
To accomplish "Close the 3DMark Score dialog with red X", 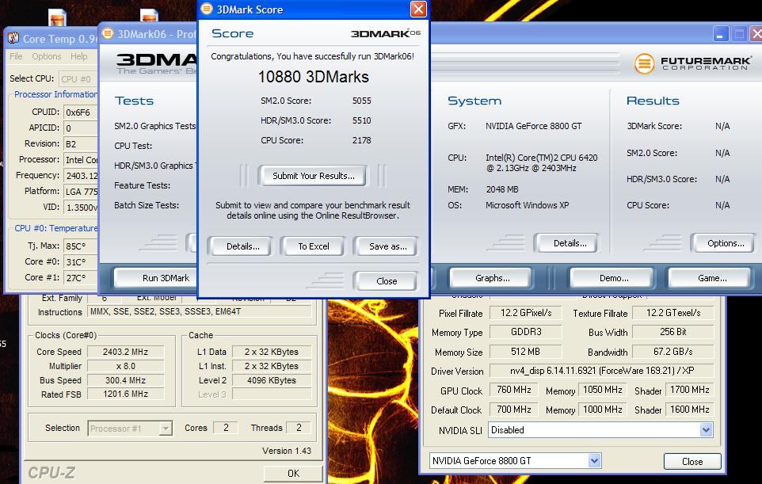I will pos(418,10).
